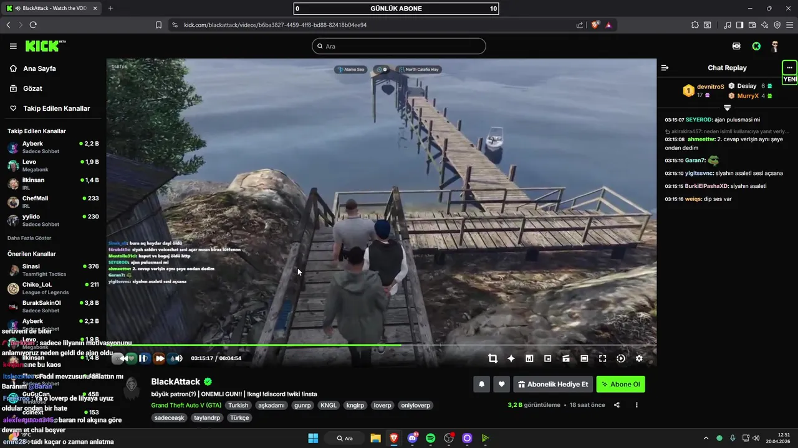Open video three-dot more menu
Viewport: 798px width, 448px height.
coord(637,405)
